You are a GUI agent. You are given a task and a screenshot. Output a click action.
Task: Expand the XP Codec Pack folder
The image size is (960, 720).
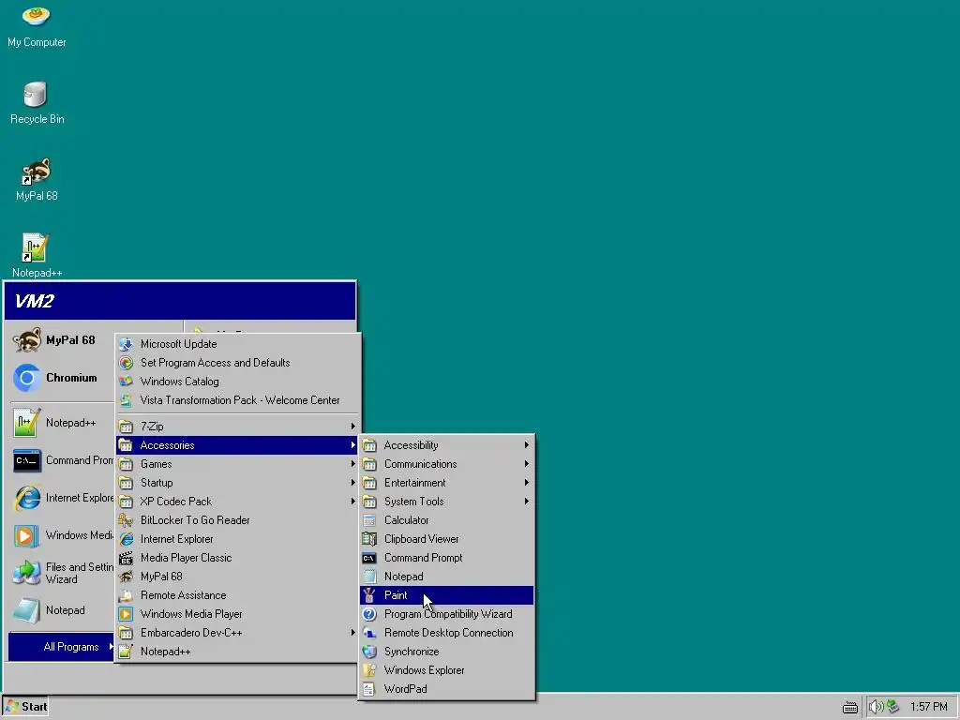[x=237, y=502]
